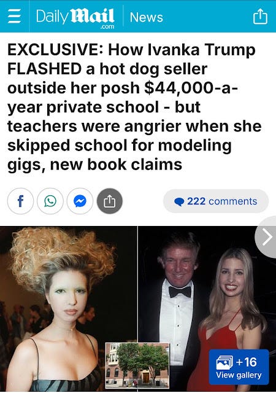Viewport: 276px width, 393px height.
Task: Open the share icon in header
Action: click(x=260, y=17)
